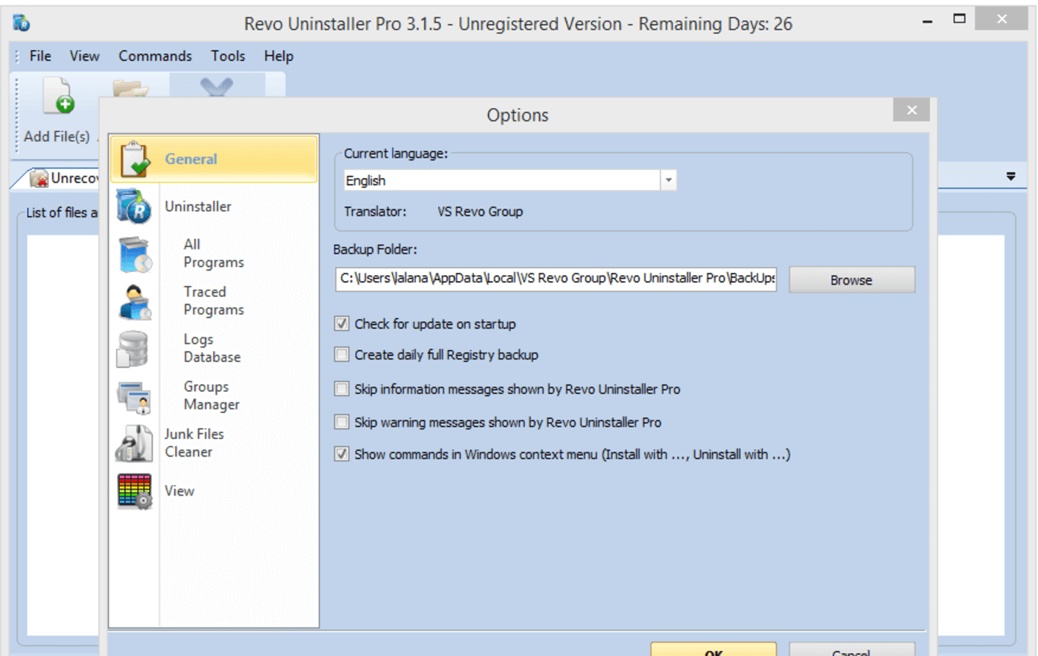Click the Backup Folder path field
Image resolution: width=1038 pixels, height=656 pixels.
556,278
